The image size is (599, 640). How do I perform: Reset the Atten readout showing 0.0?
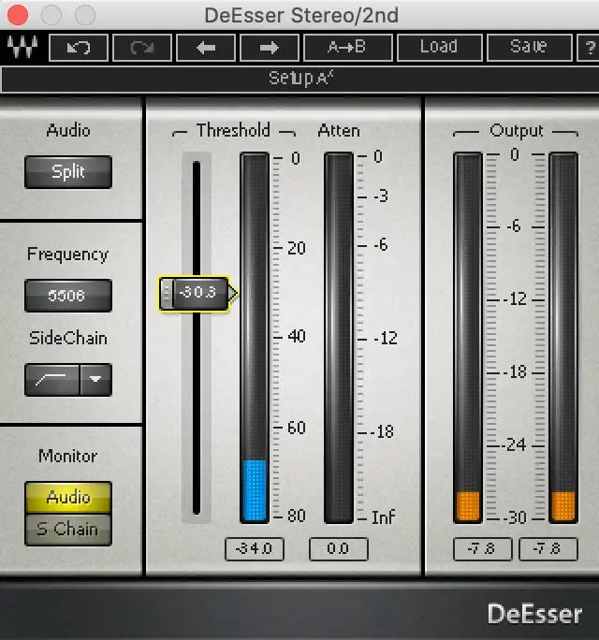point(338,548)
